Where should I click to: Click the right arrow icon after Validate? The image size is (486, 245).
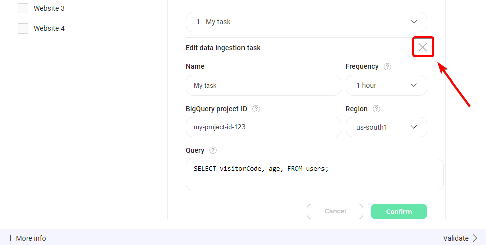click(x=475, y=238)
